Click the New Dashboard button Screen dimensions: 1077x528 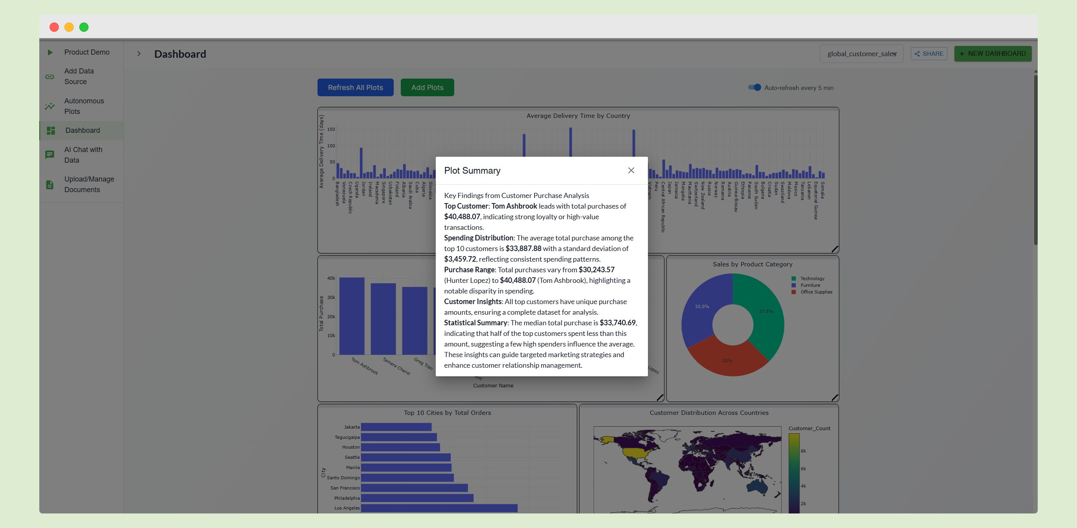[993, 53]
